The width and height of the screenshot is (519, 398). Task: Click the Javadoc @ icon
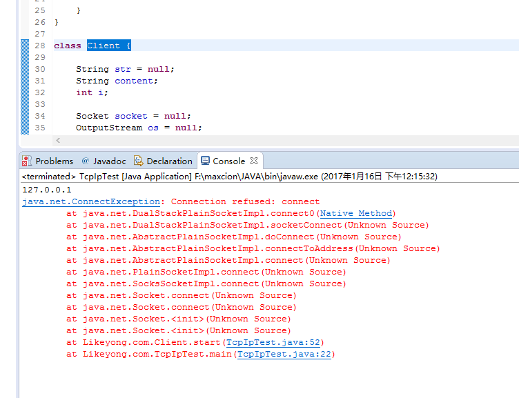click(86, 161)
